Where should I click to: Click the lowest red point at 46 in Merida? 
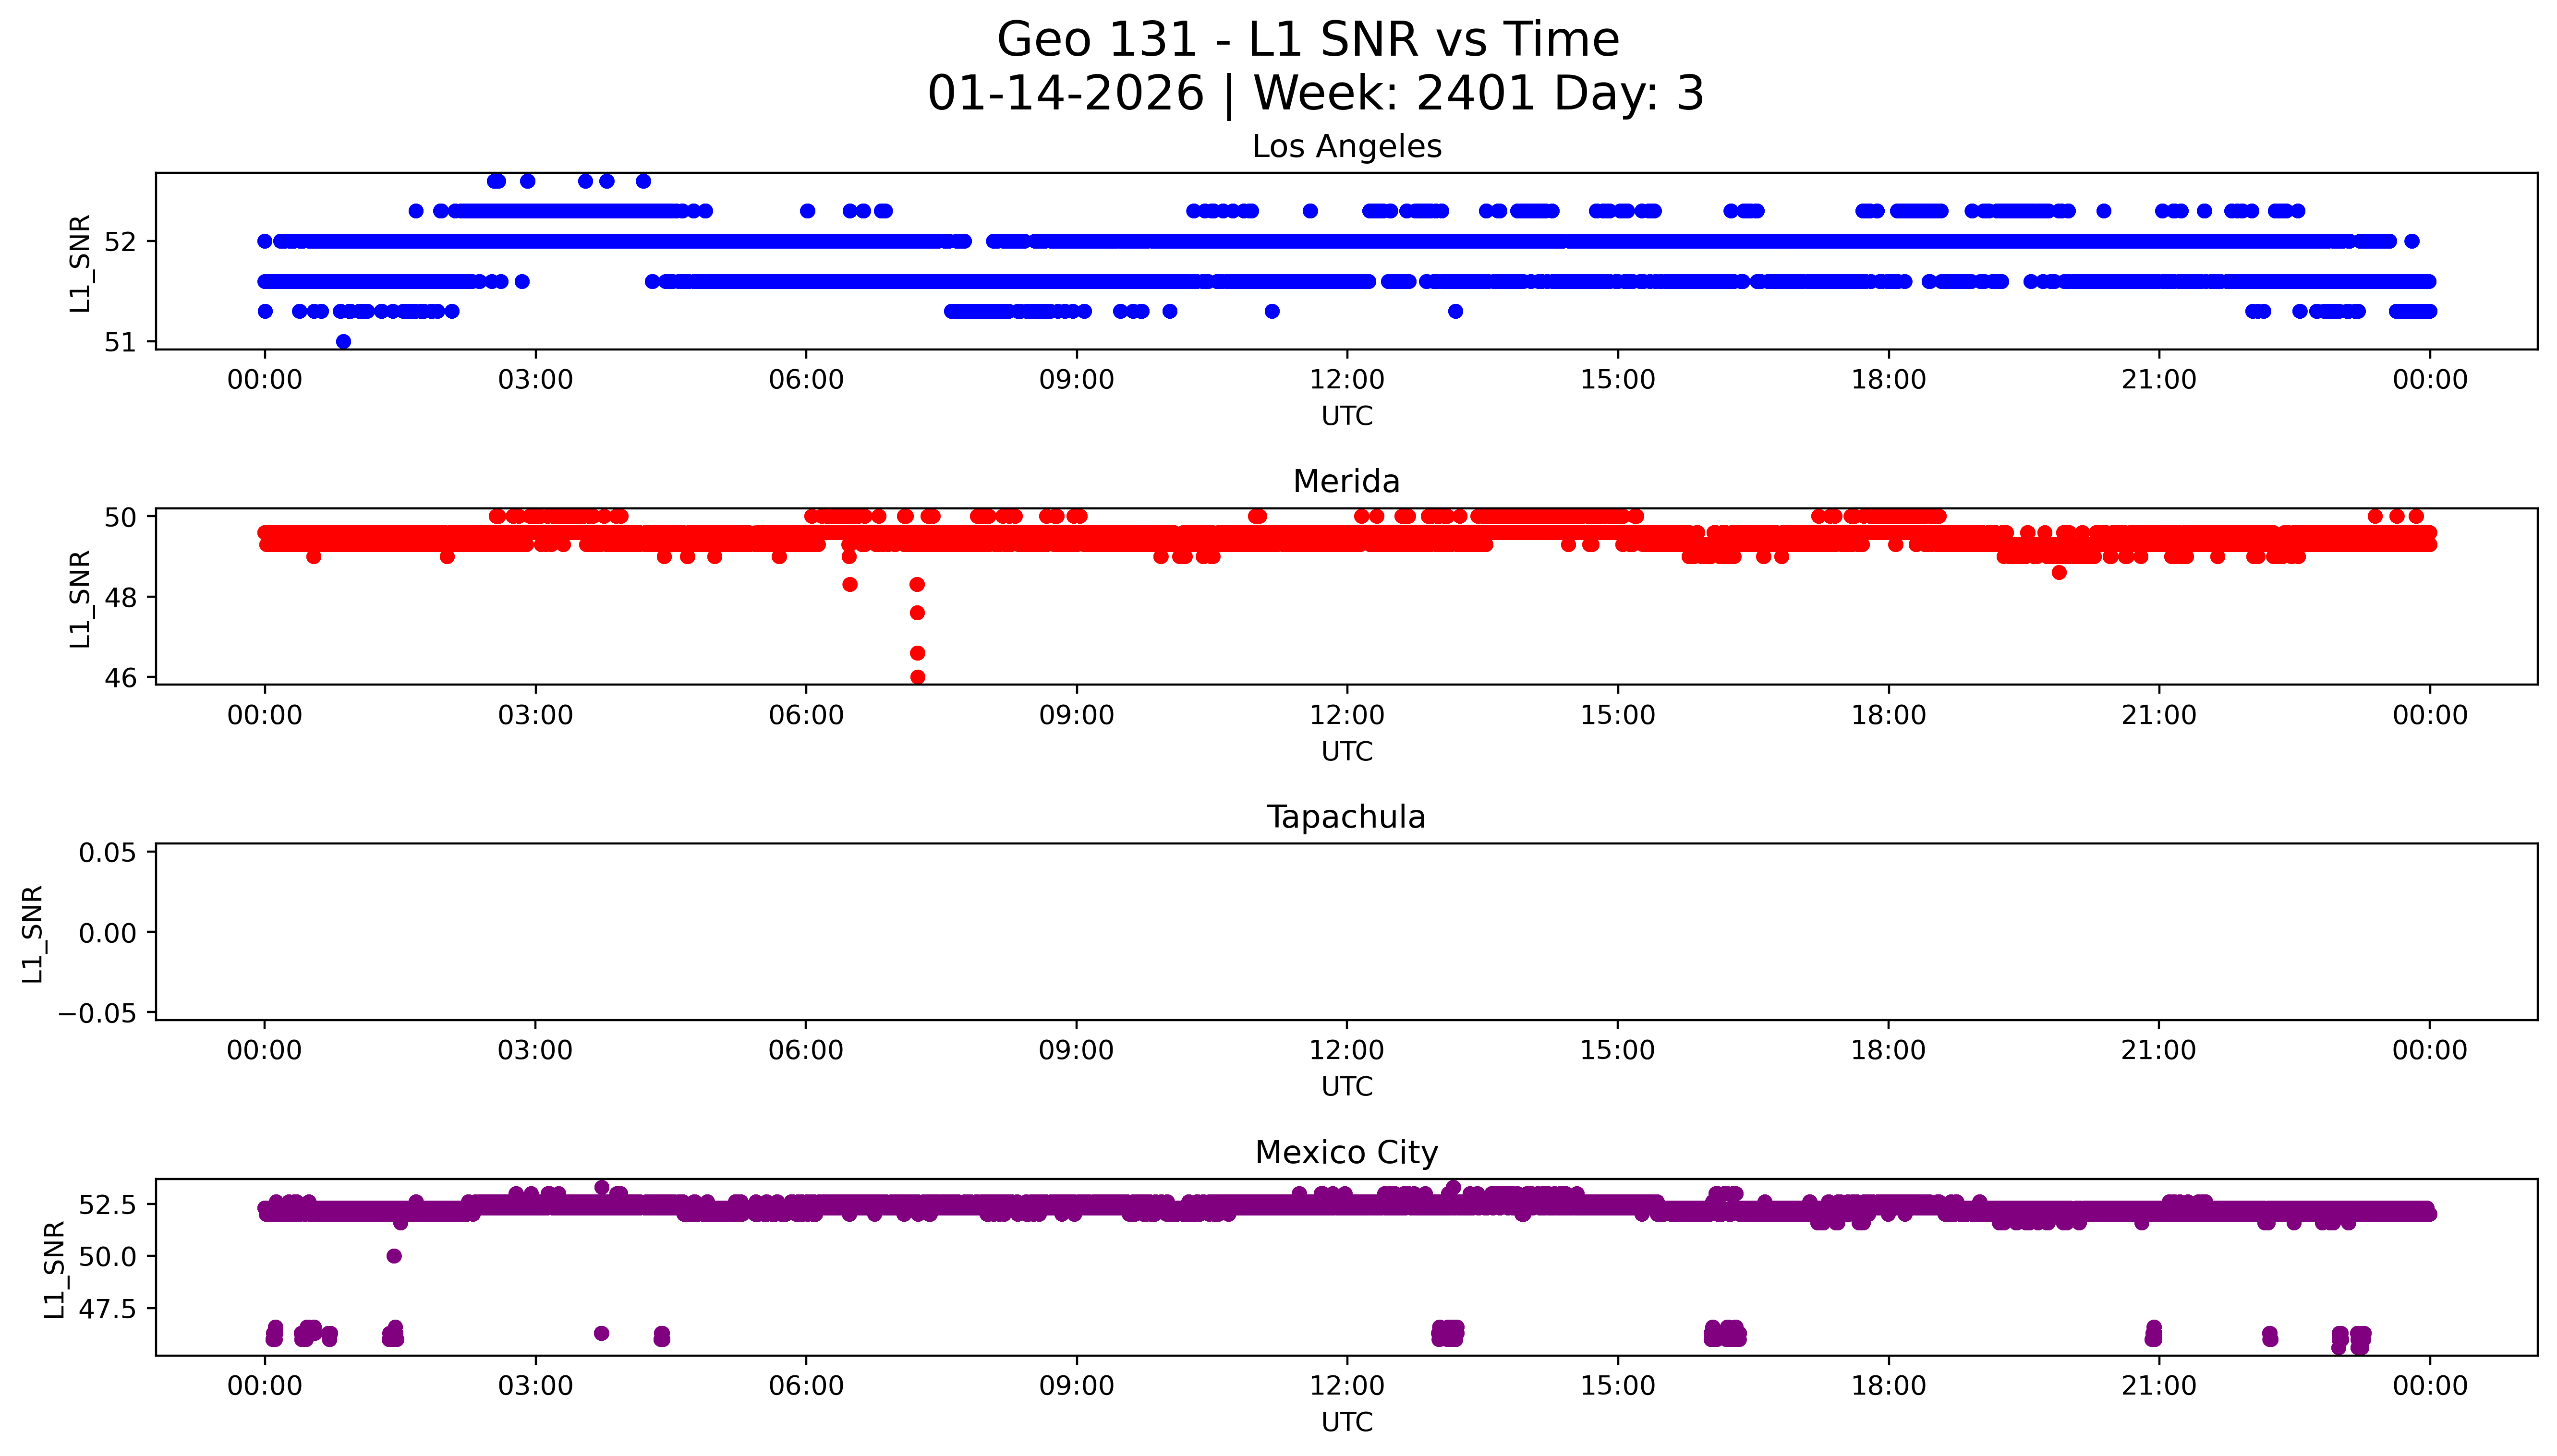pos(917,677)
